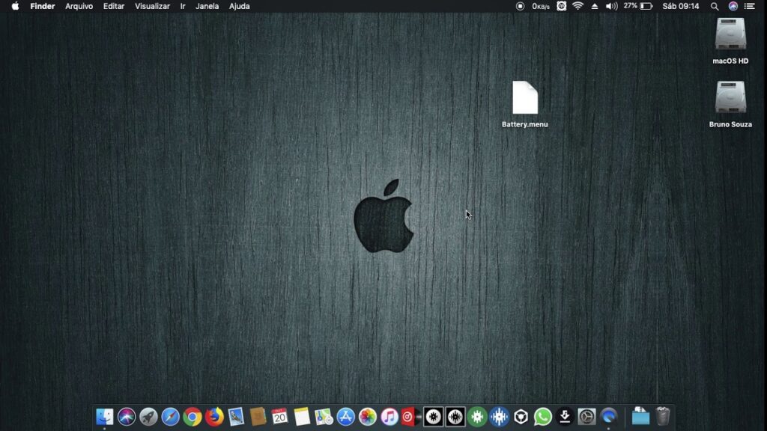The width and height of the screenshot is (767, 431).
Task: Launch Firefox from the Dock
Action: point(214,417)
